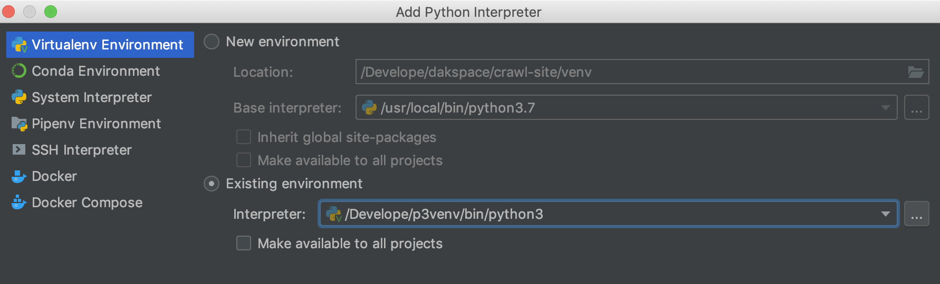Image resolution: width=940 pixels, height=284 pixels.
Task: Click the Docker Compose icon
Action: point(19,202)
